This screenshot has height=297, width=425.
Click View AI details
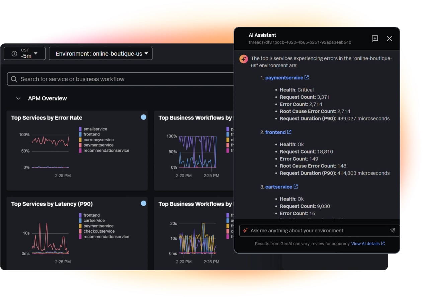point(366,244)
